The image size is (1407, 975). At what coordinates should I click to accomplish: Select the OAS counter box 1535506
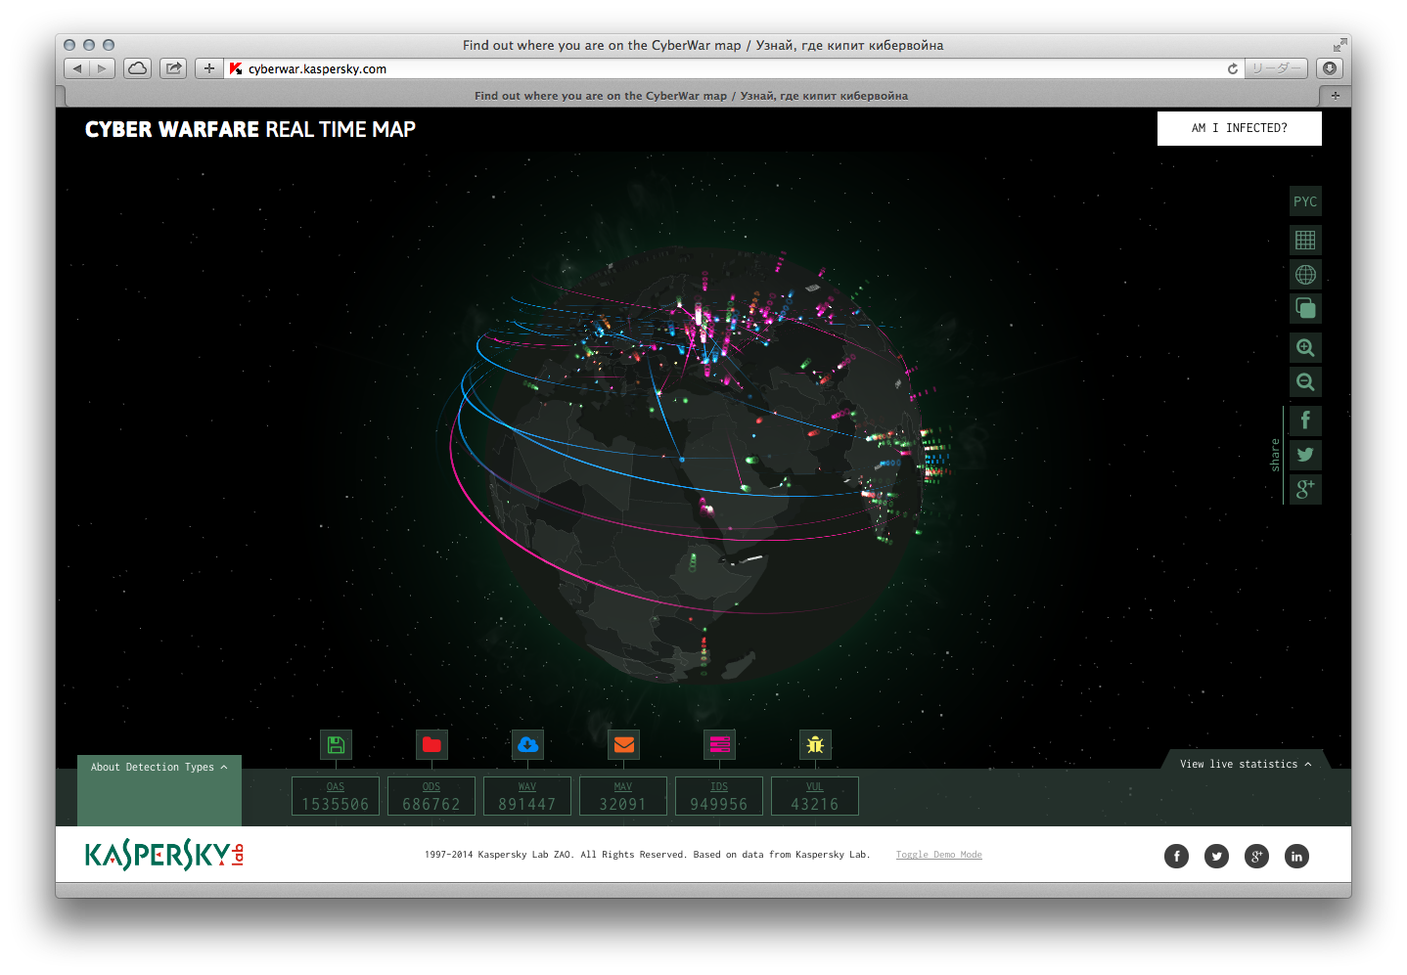(x=336, y=796)
